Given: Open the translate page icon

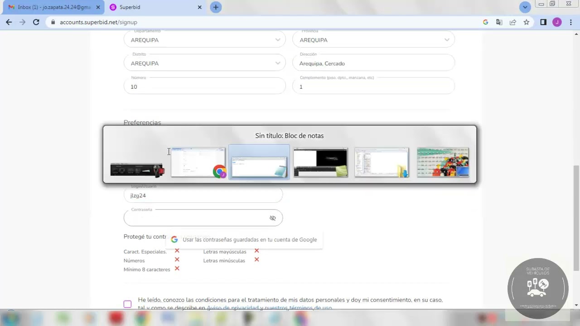Looking at the screenshot, I should [499, 22].
